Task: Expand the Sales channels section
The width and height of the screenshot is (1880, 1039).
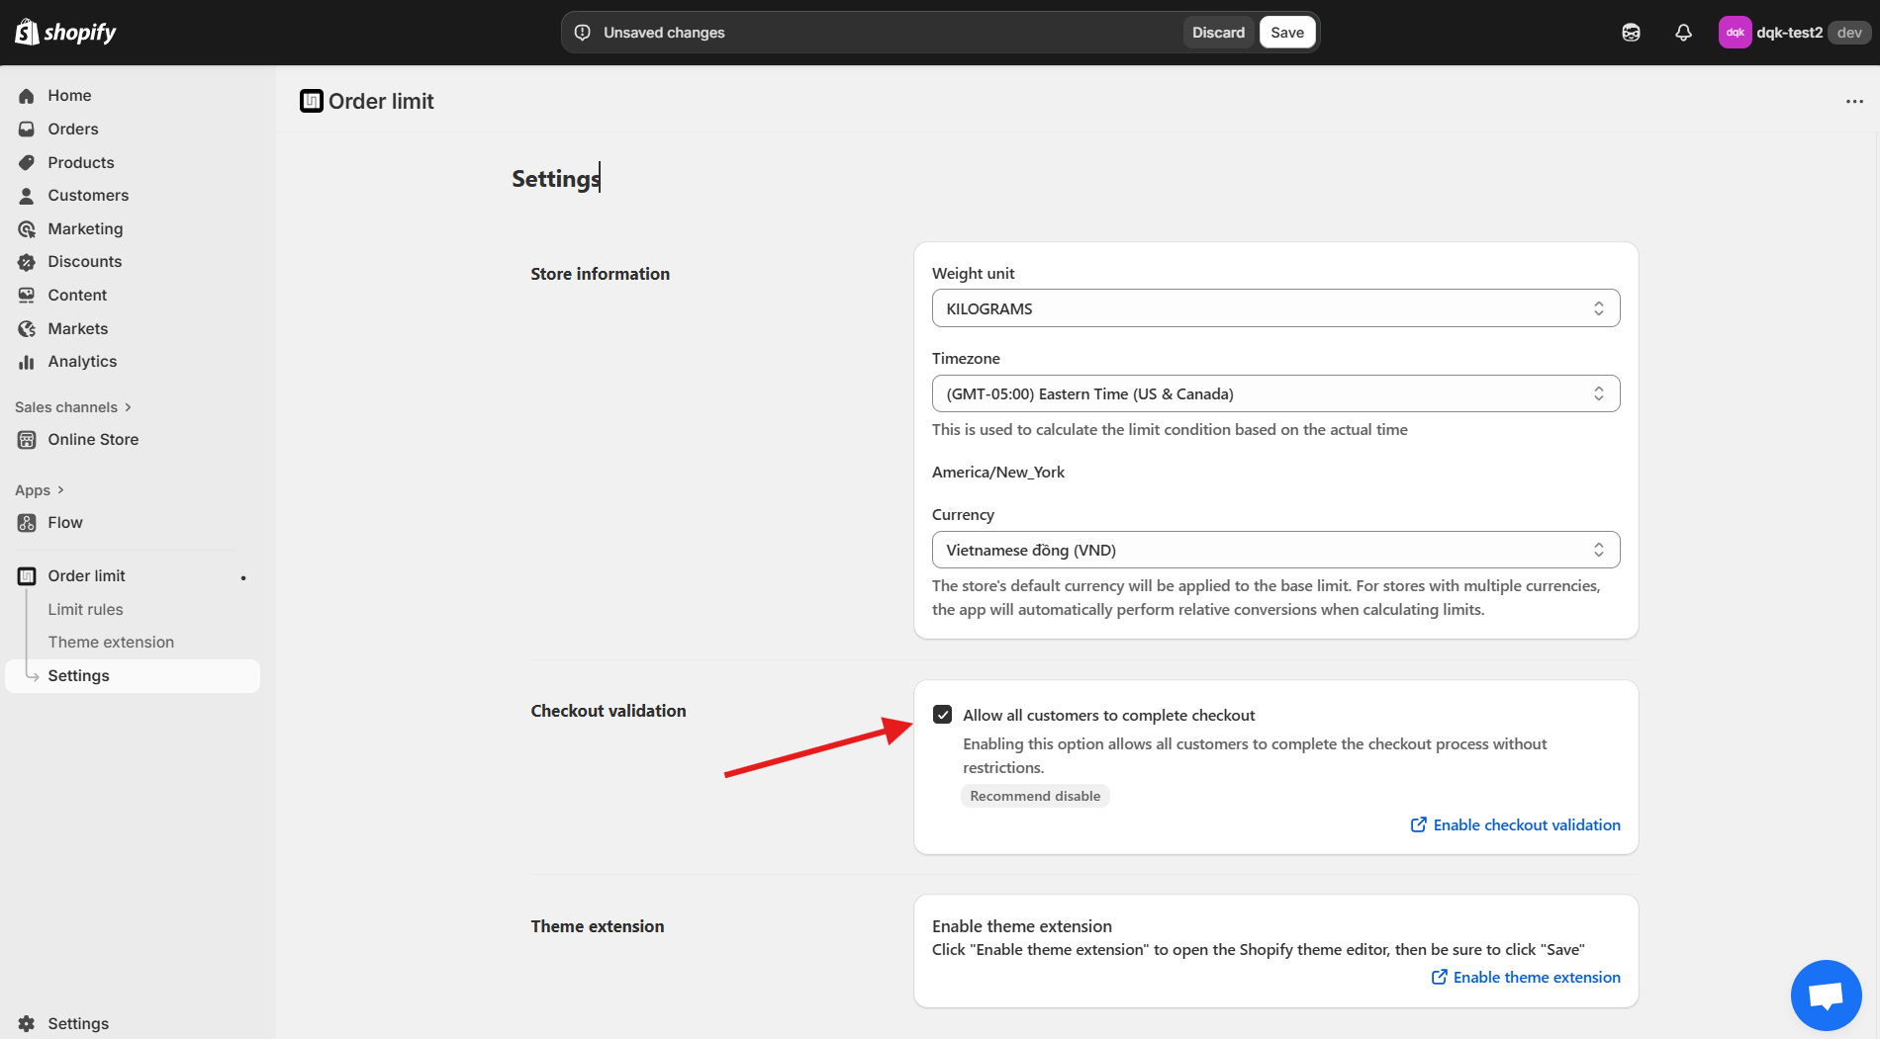Action: tap(73, 407)
